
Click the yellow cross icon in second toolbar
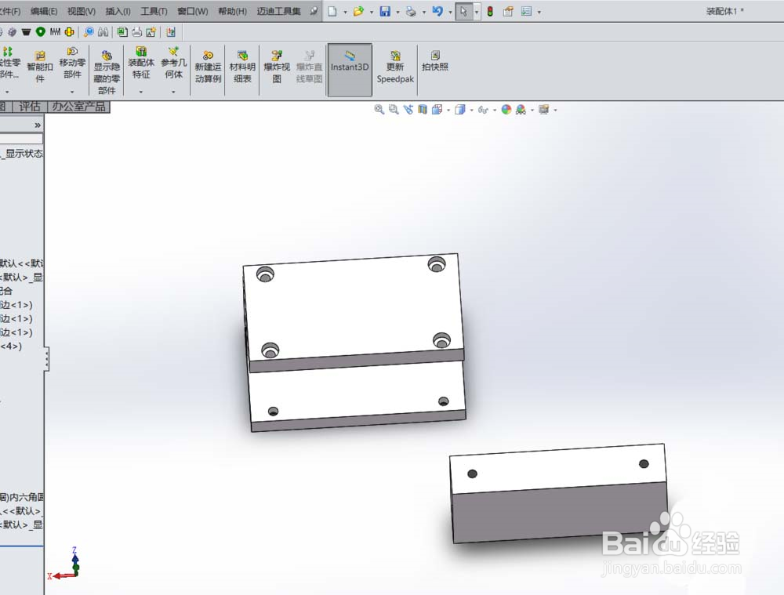(x=70, y=32)
